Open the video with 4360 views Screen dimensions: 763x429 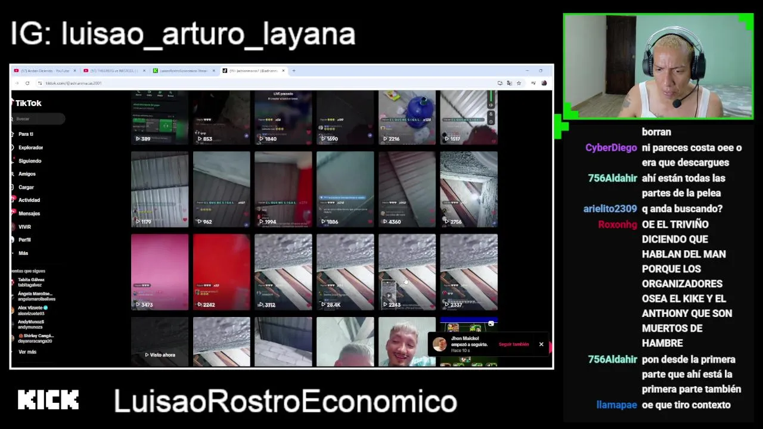click(x=407, y=189)
